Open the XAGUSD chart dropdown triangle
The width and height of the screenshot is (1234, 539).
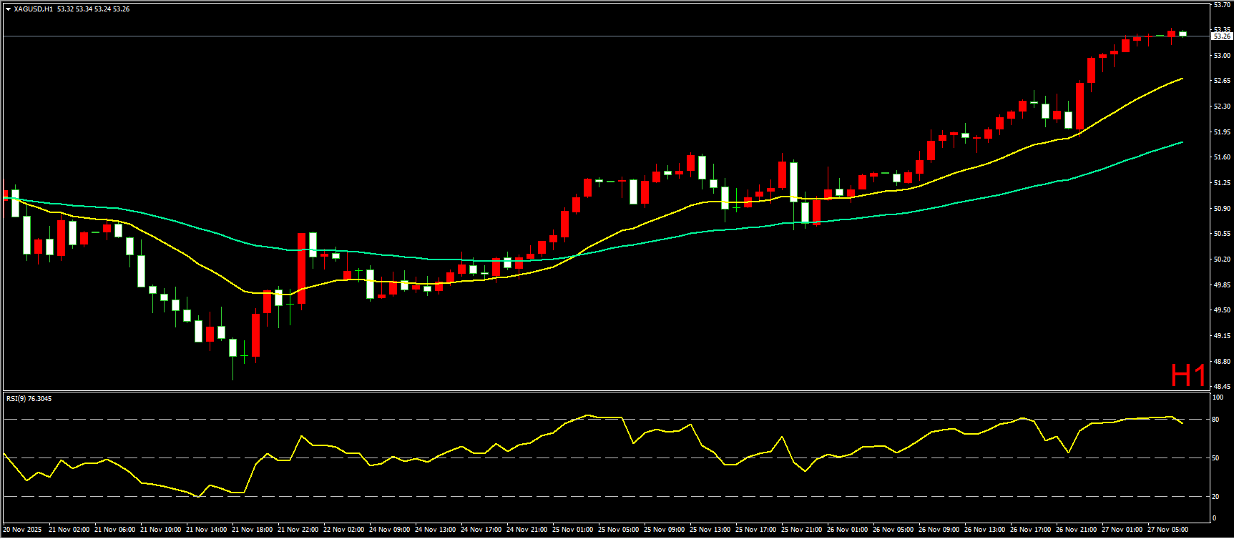tap(8, 9)
